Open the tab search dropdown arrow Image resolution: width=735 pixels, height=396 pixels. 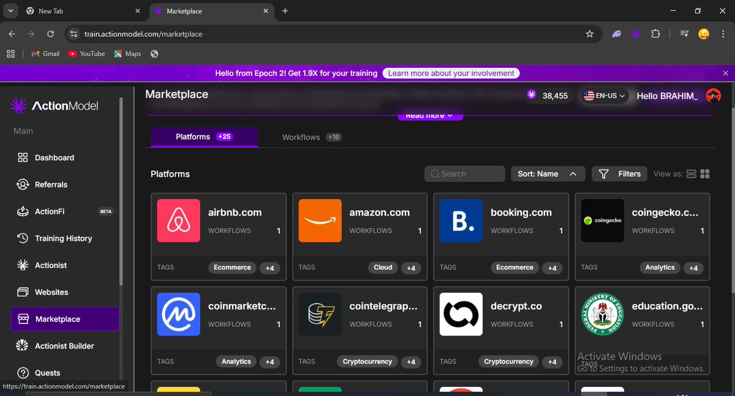point(10,11)
